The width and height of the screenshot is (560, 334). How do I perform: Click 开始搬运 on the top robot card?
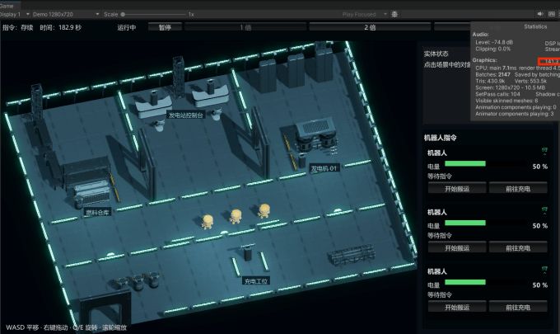(457, 189)
